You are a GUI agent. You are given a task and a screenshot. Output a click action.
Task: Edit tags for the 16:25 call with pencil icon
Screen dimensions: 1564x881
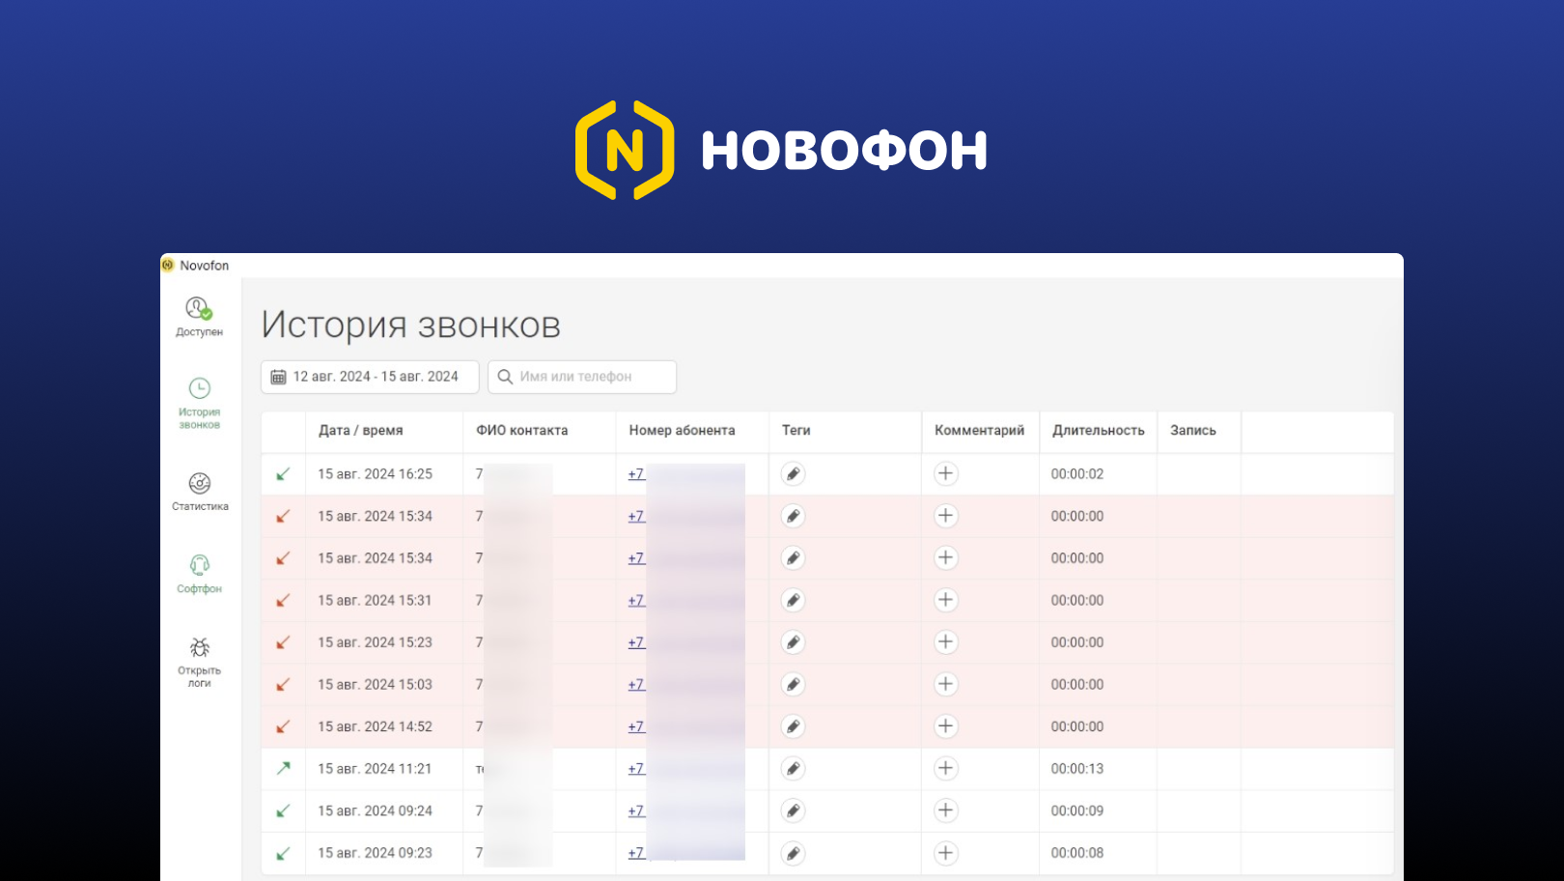tap(793, 473)
